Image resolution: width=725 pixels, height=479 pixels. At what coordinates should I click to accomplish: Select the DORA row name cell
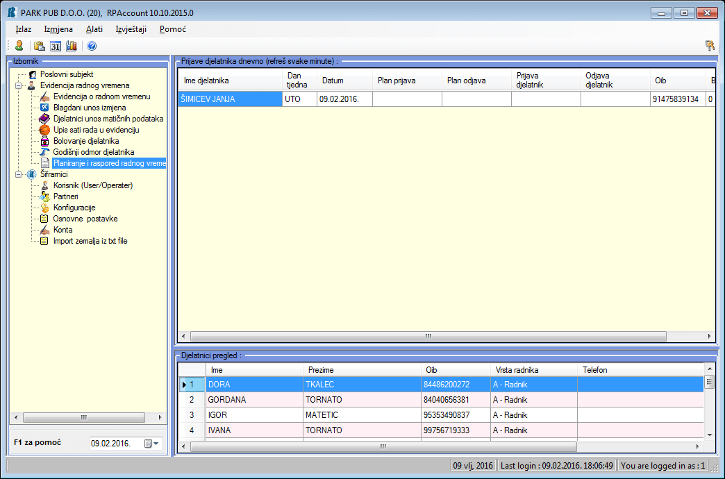pyautogui.click(x=254, y=385)
